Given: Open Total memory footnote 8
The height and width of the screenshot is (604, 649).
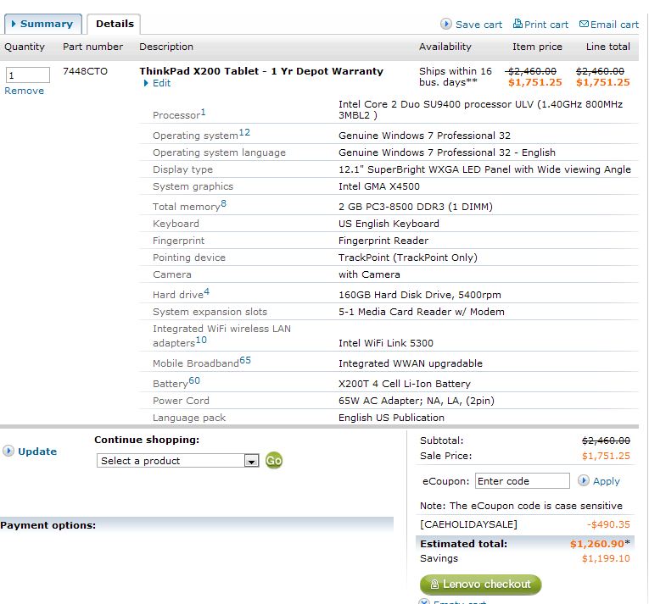Looking at the screenshot, I should pos(223,203).
